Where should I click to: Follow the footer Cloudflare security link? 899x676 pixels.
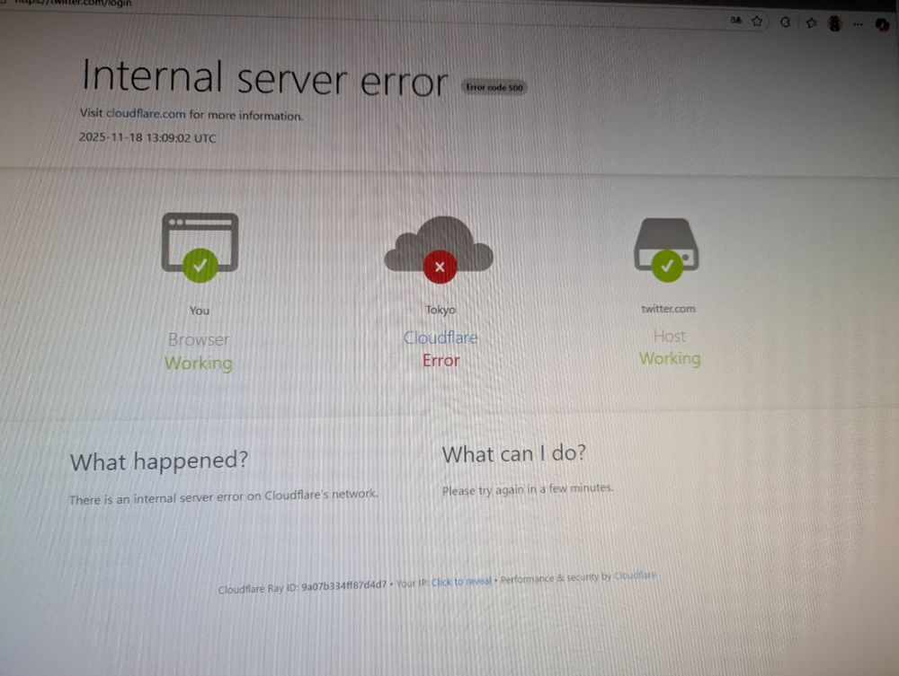[636, 575]
